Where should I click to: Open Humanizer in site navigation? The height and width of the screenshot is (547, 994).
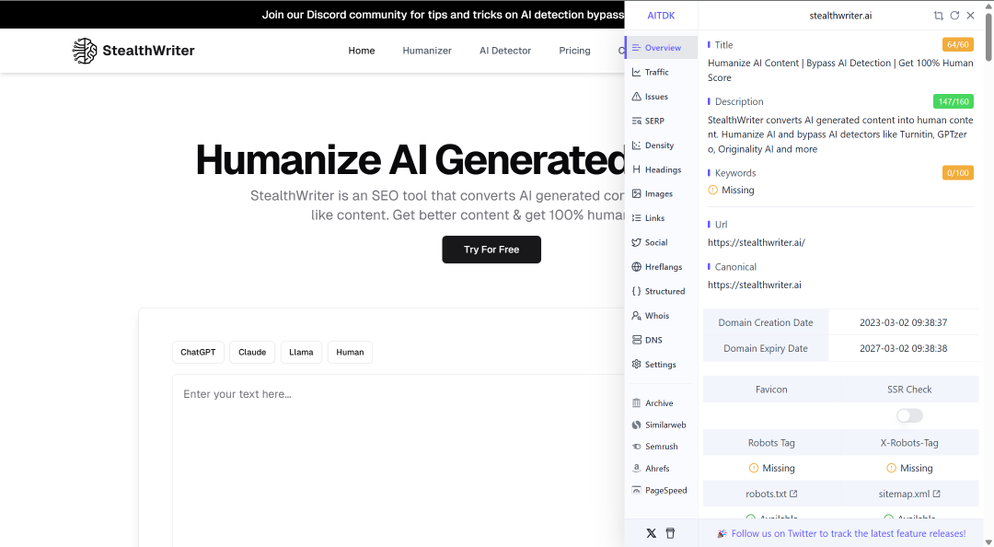coord(427,51)
